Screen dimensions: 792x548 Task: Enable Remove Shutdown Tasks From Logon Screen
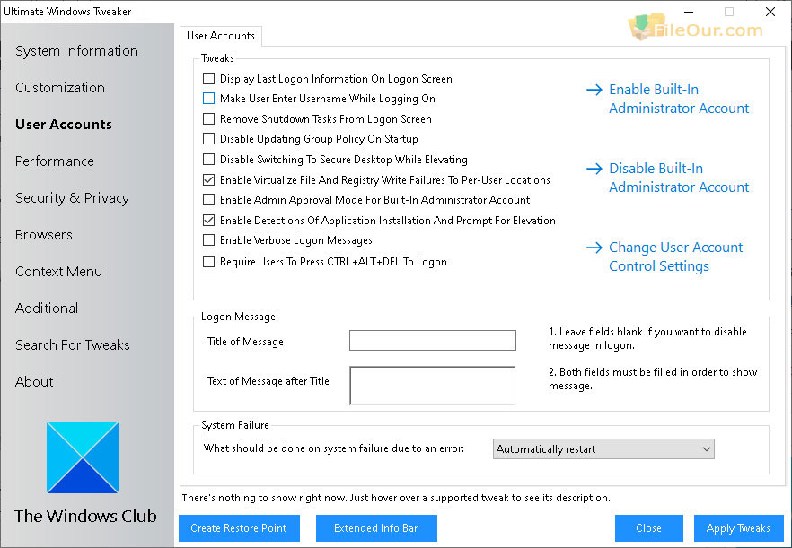[x=208, y=119]
